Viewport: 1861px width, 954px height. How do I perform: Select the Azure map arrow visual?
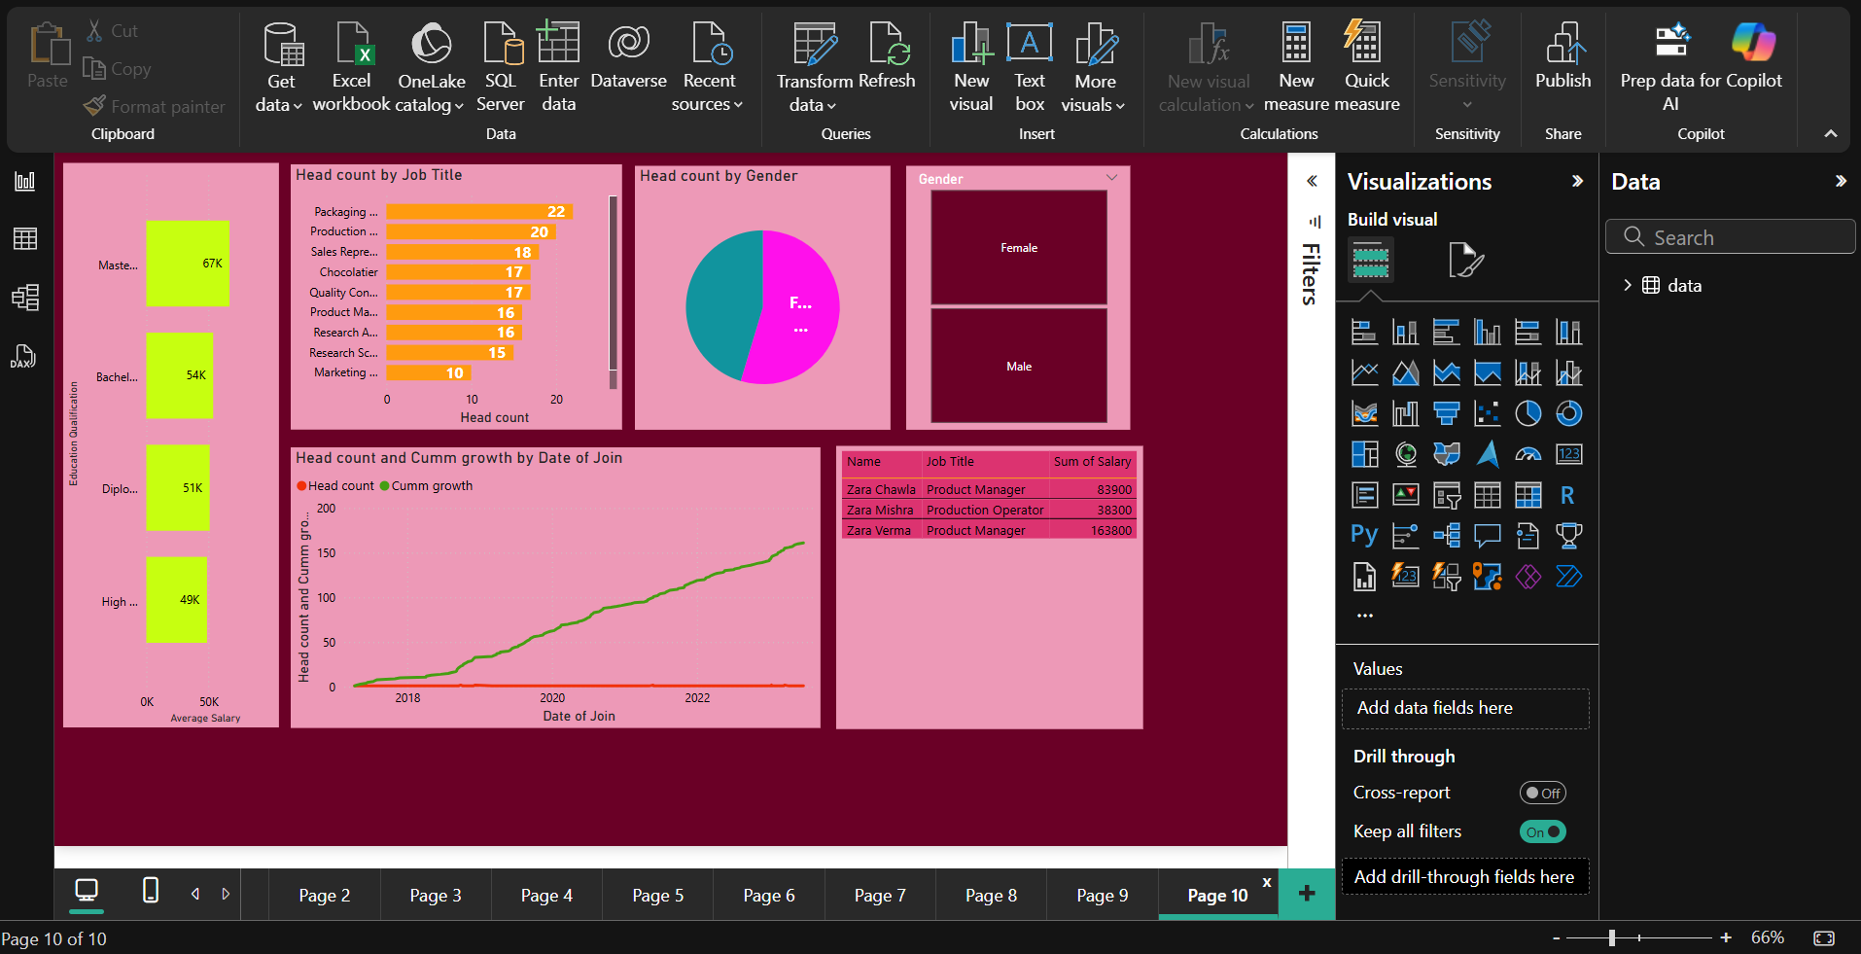tap(1487, 455)
